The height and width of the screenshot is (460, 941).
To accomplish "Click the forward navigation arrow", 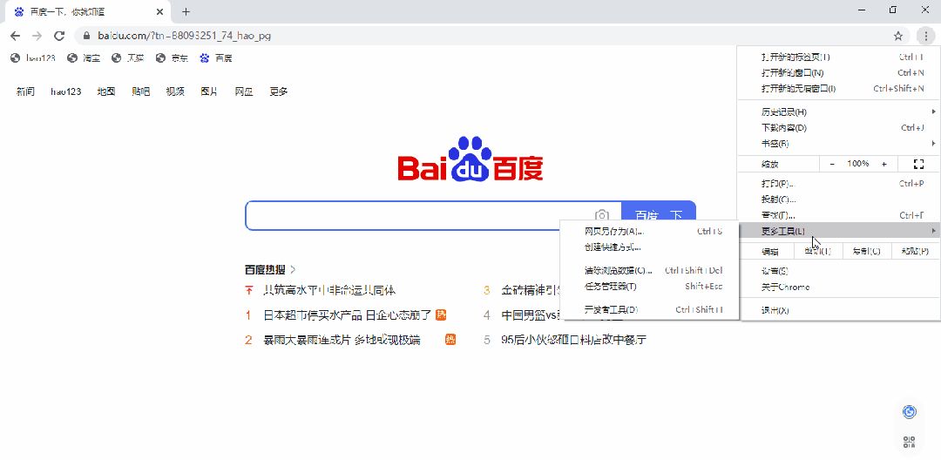I will (37, 36).
